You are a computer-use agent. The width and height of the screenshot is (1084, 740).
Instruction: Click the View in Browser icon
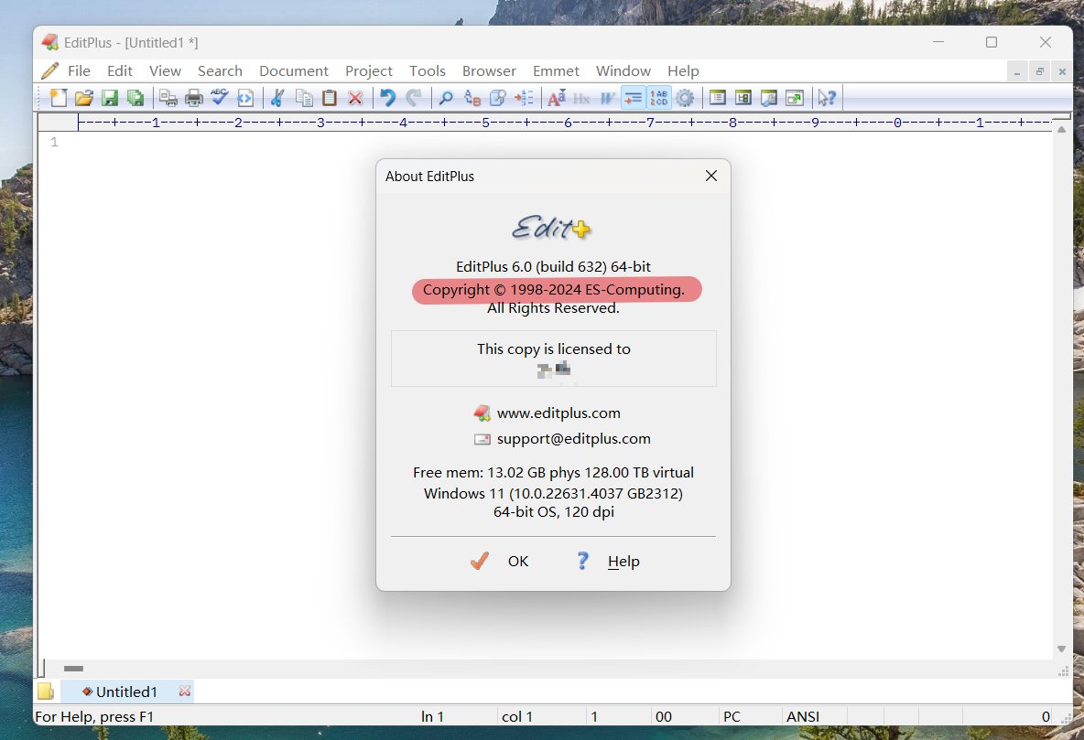coord(245,98)
